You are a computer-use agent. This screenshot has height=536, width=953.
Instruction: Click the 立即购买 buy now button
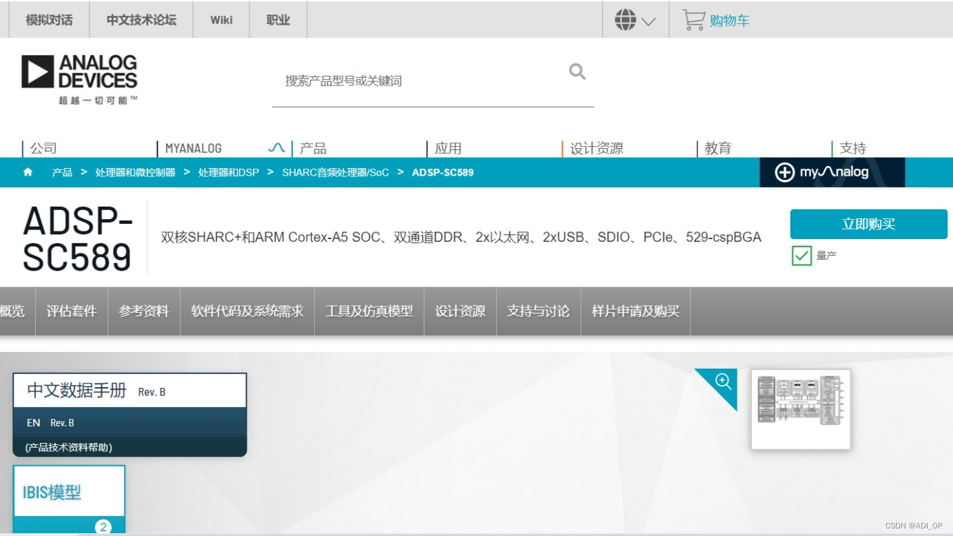tap(868, 225)
